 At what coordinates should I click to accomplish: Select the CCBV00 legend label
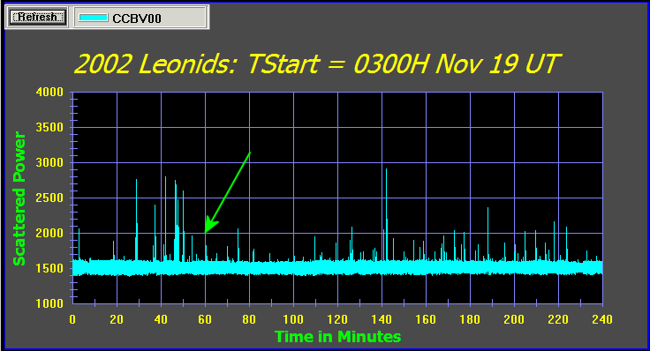pyautogui.click(x=137, y=19)
